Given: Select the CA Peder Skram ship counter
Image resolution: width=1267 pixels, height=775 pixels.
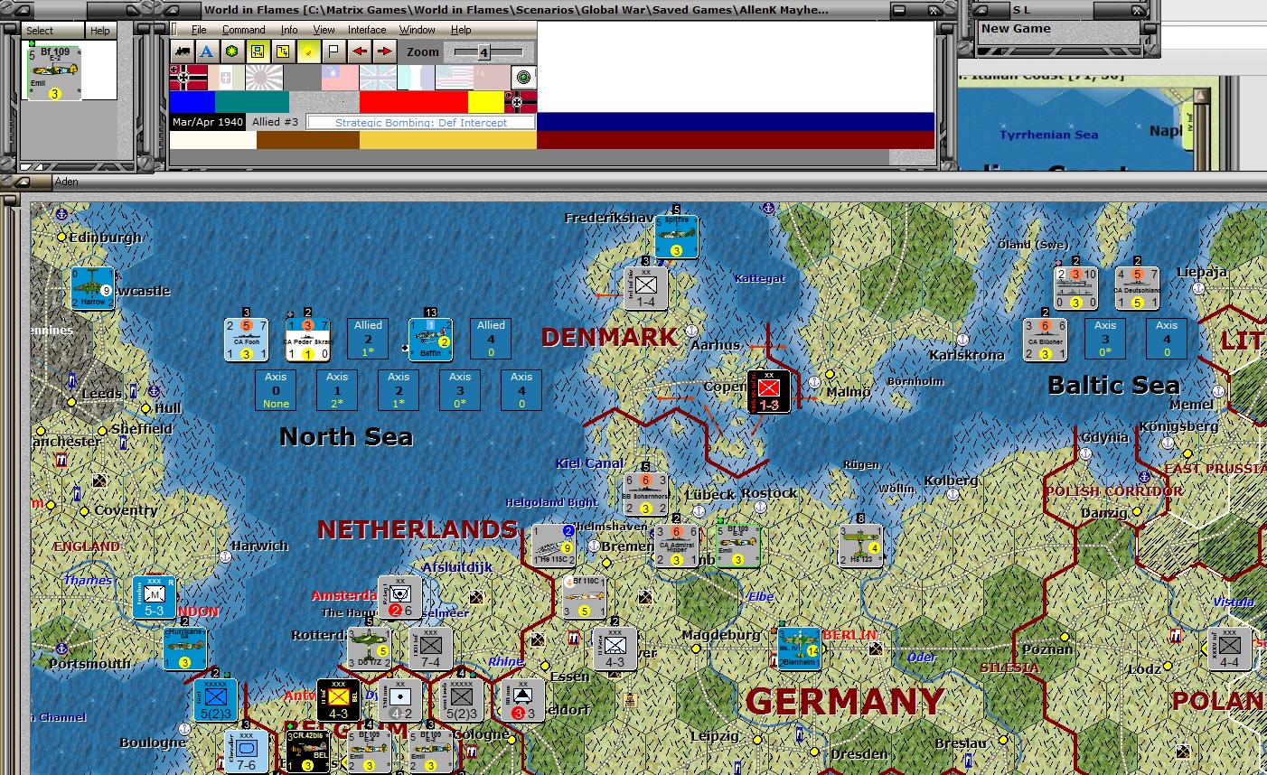Looking at the screenshot, I should pyautogui.click(x=307, y=340).
